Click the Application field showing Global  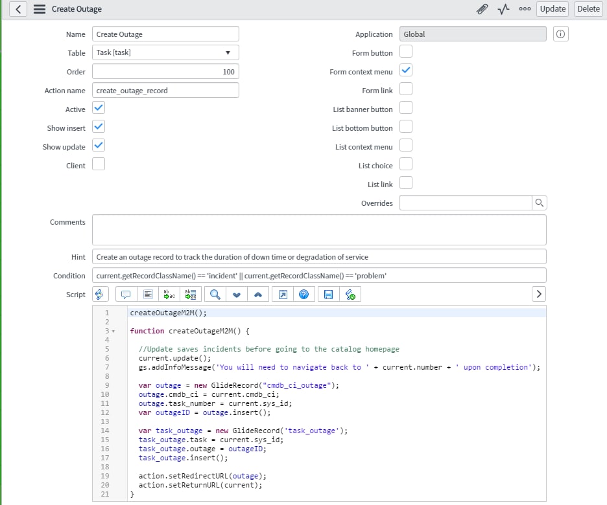[473, 34]
